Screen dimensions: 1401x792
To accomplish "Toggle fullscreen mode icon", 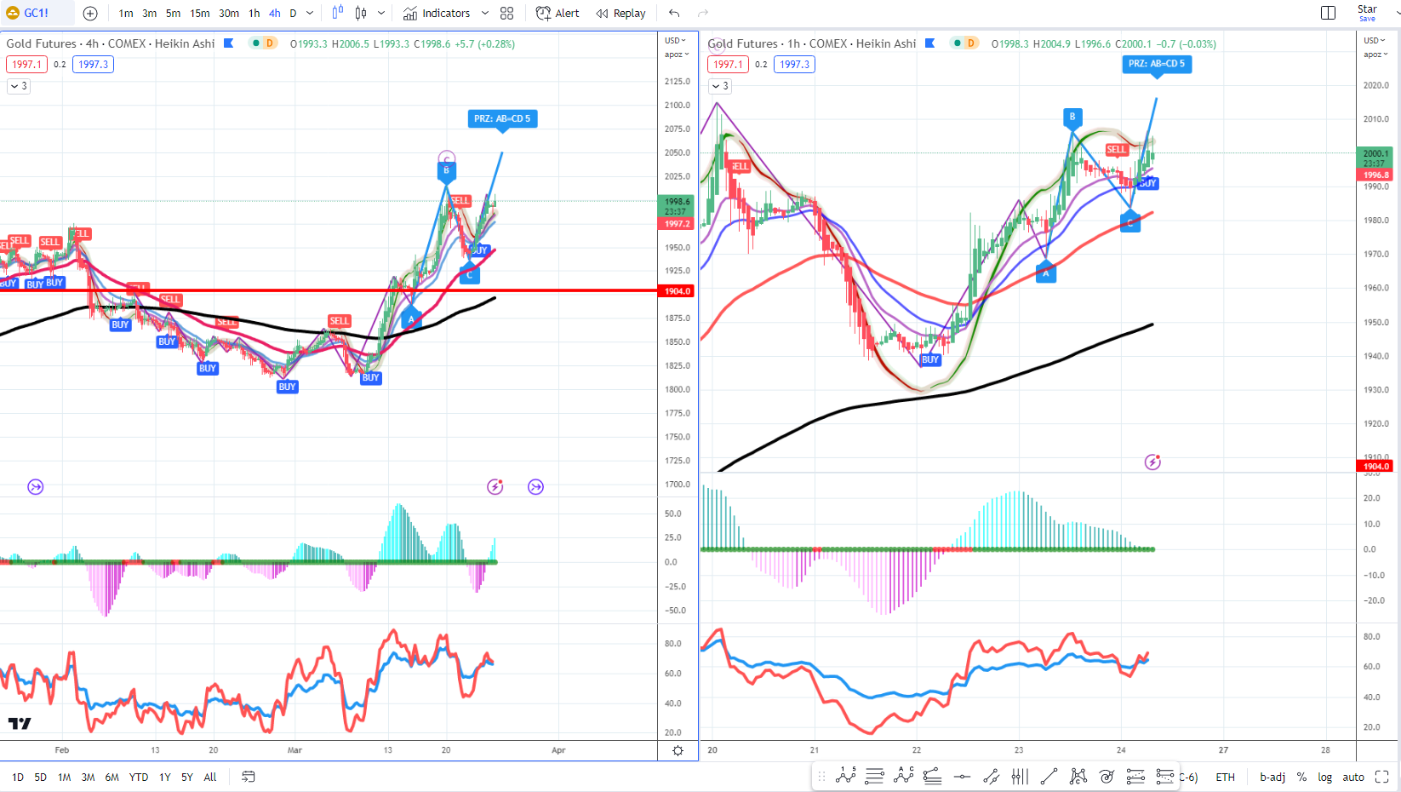I will (1382, 777).
